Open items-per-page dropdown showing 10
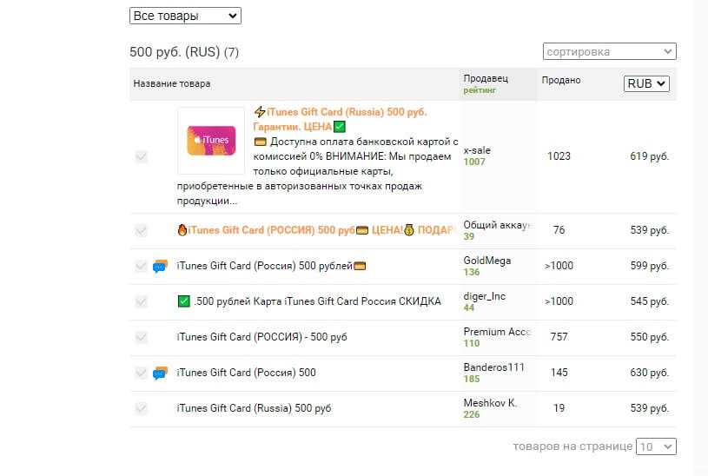 (656, 446)
